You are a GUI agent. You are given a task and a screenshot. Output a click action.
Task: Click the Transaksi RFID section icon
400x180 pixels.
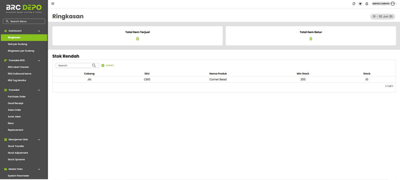pos(5,60)
